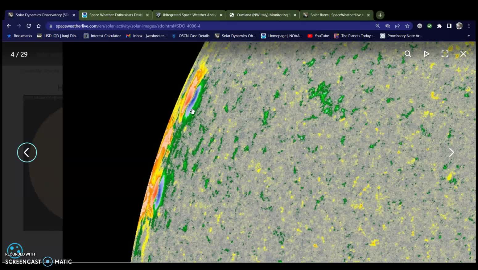Start the lightbox slideshow with the play icon
Screen dimensions: 478x270
[x=426, y=54]
